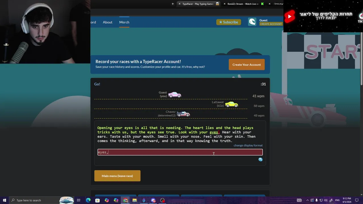Click the taskbar search box
Viewport: 363px width, 204px height.
[x=42, y=200]
